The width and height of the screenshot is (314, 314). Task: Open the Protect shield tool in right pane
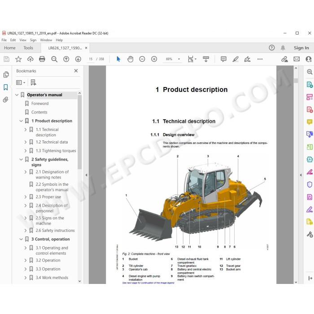coord(310,184)
